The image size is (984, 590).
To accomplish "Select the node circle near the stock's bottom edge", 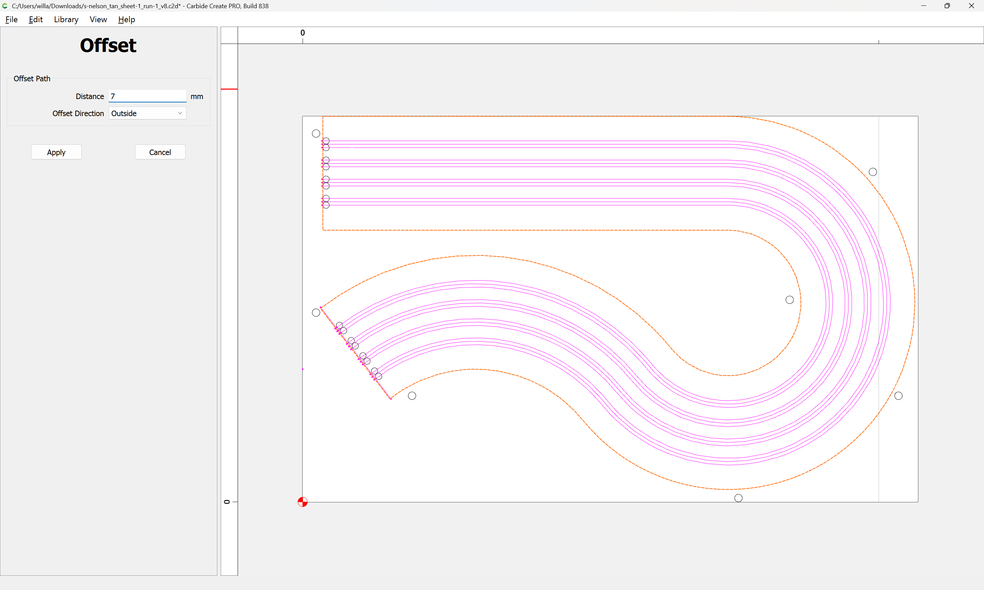I will 738,498.
